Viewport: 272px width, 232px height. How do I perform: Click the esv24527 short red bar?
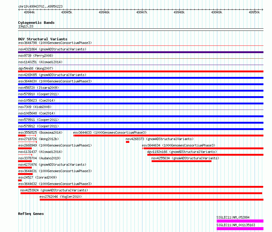[20, 180]
